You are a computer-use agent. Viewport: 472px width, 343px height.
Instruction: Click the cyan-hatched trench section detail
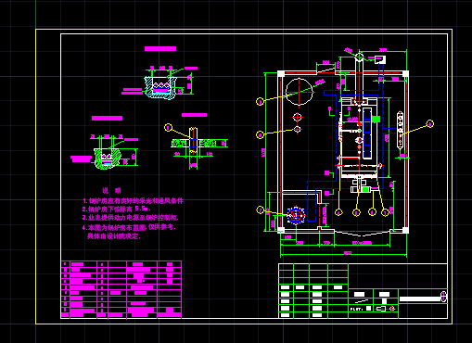pyautogui.click(x=160, y=87)
